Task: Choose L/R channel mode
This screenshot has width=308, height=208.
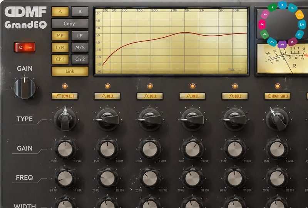Action: pos(60,48)
